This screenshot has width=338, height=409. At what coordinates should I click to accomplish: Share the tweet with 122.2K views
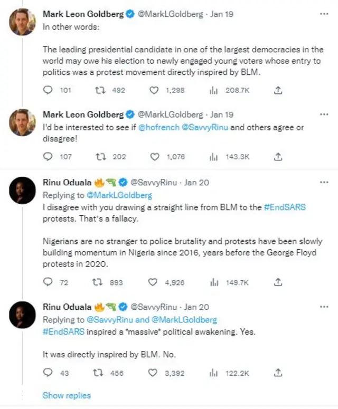278,373
